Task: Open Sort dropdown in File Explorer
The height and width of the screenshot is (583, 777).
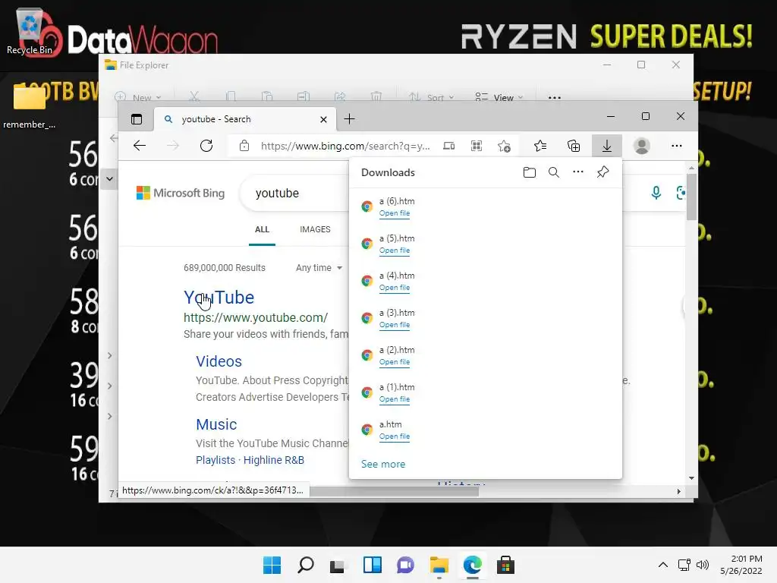Action: [432, 97]
